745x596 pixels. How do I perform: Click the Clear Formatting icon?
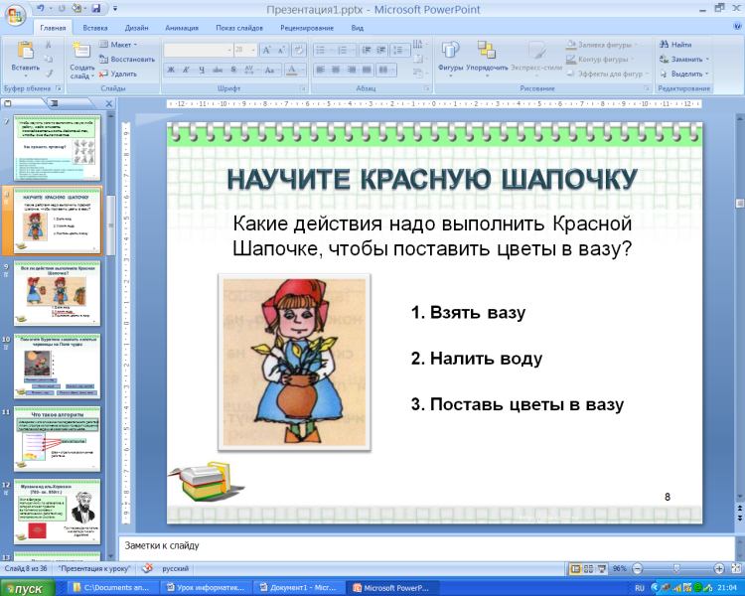299,50
